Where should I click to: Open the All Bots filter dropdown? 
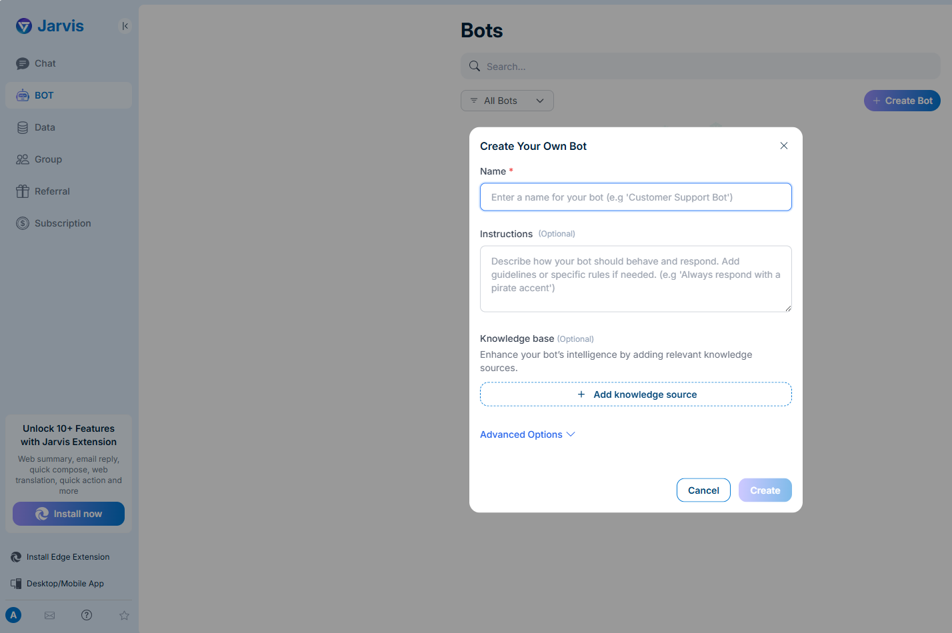(x=507, y=101)
